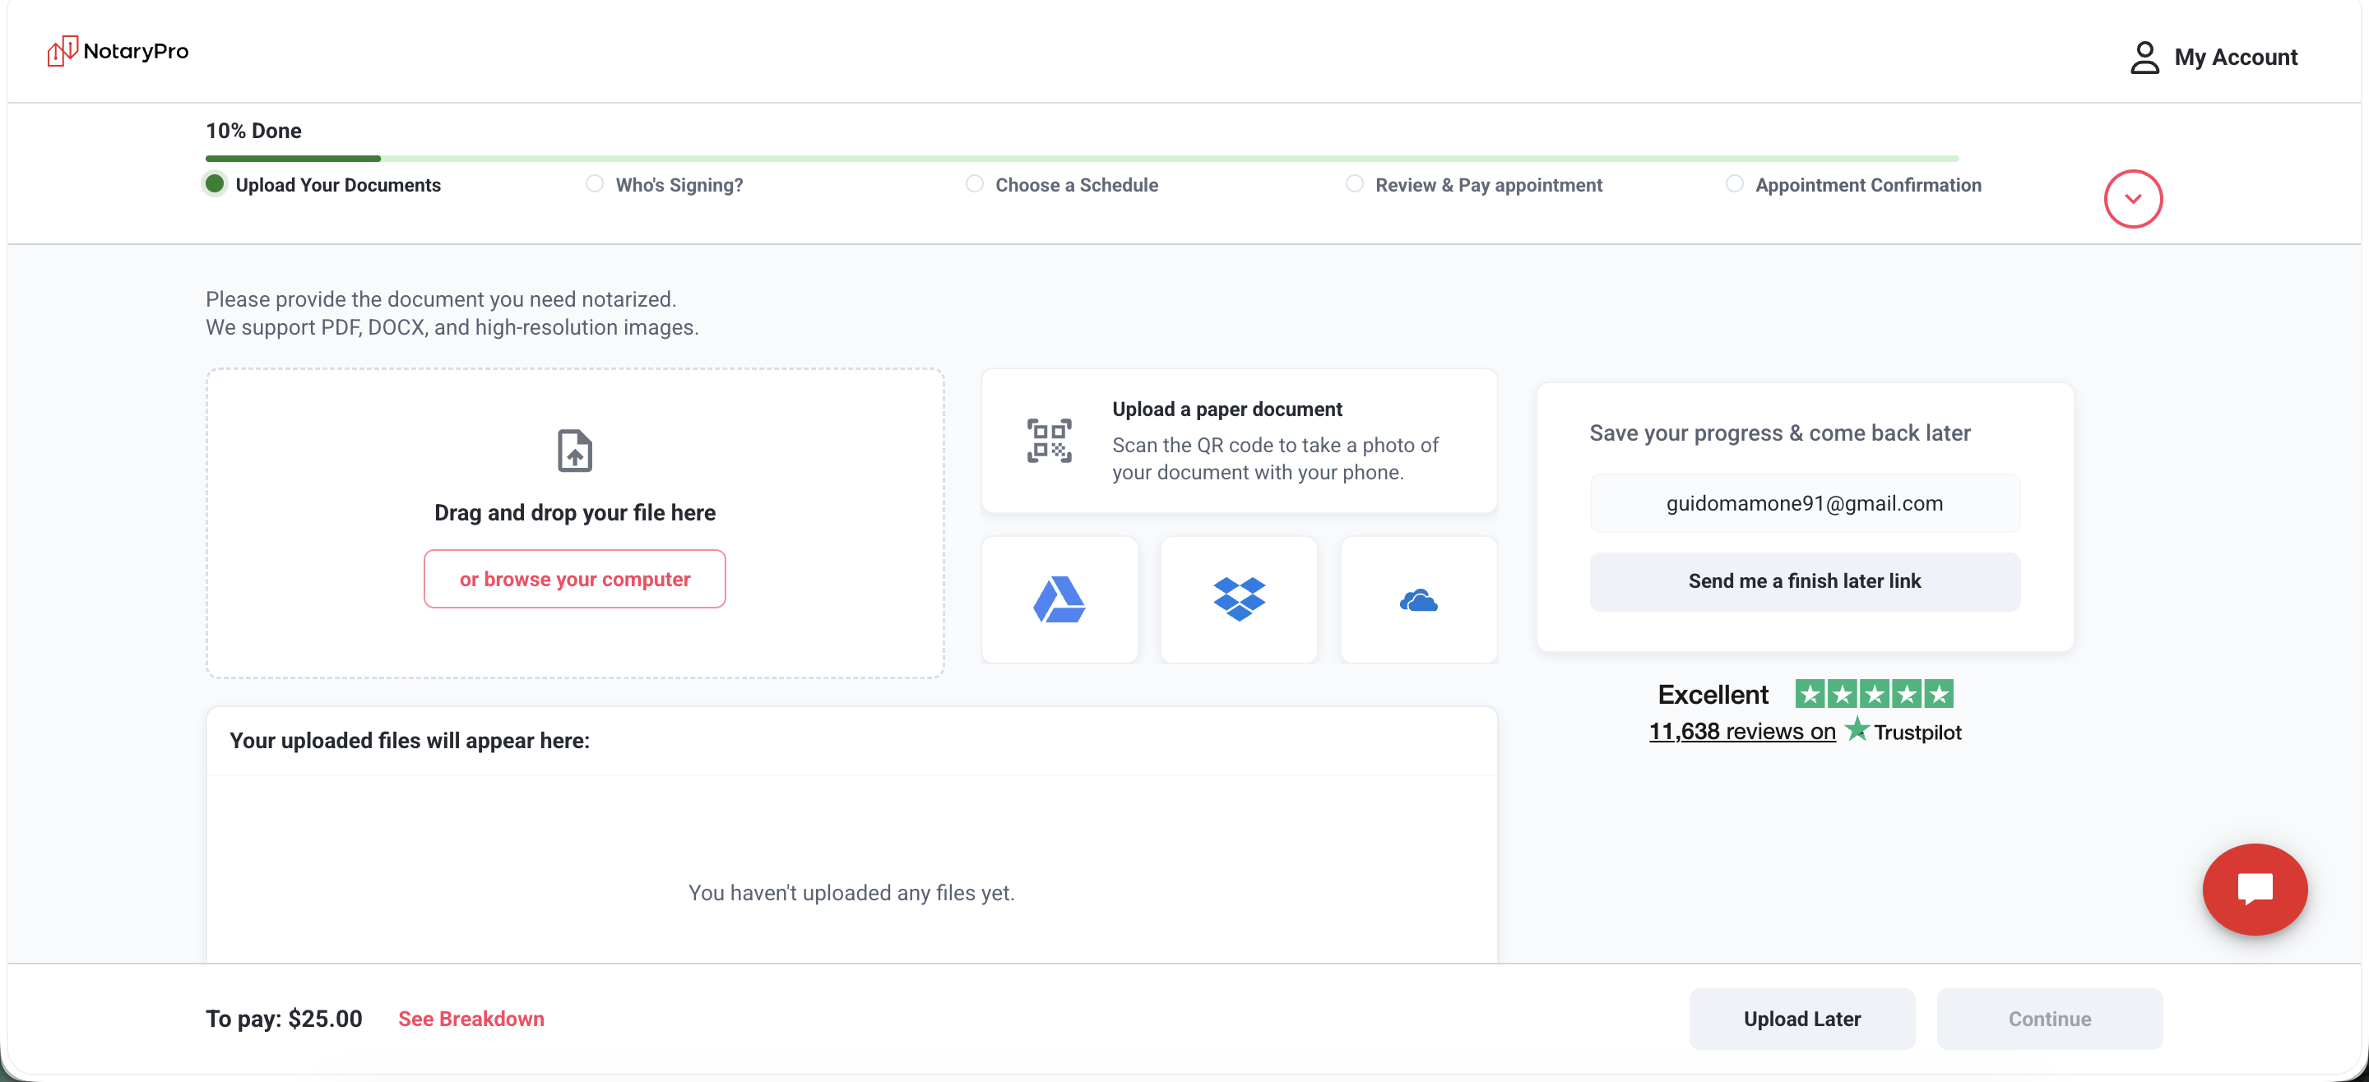Select the Choose a Schedule step
The height and width of the screenshot is (1082, 2369).
point(1062,185)
